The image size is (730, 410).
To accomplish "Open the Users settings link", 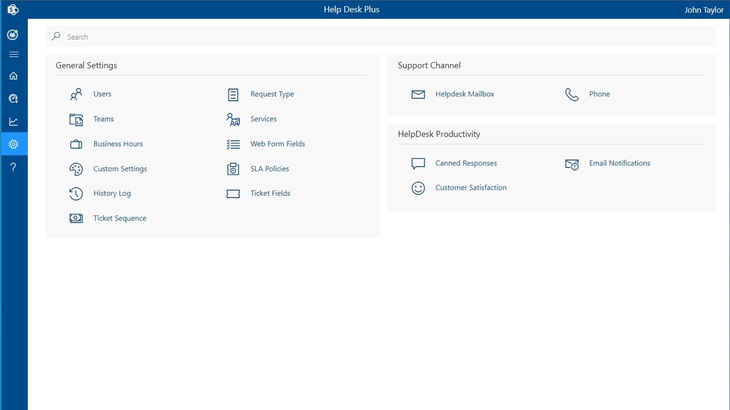I will [102, 94].
